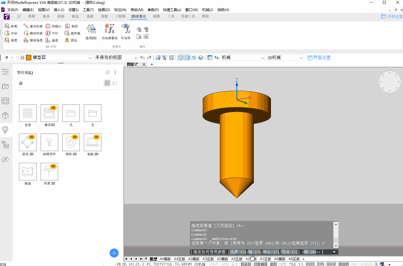Apply the 相切 tangent constraint
This screenshot has height=266, width=403.
click(x=71, y=26)
